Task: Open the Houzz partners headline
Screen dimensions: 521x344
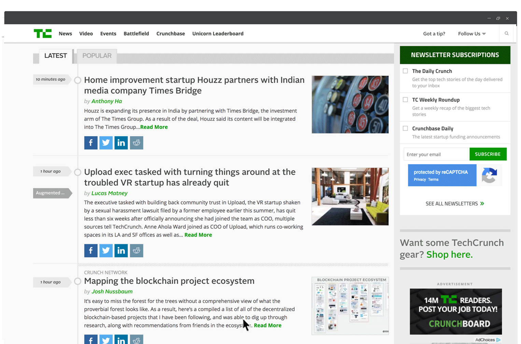Action: coord(194,85)
